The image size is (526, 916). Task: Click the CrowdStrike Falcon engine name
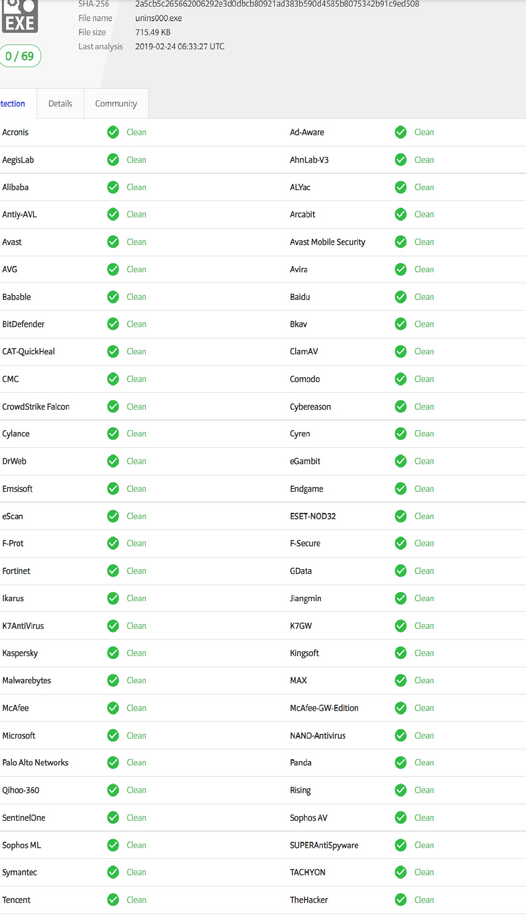click(36, 406)
